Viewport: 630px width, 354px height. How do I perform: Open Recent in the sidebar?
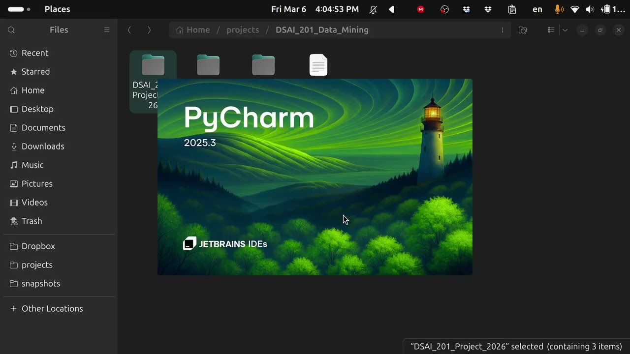pos(59,53)
